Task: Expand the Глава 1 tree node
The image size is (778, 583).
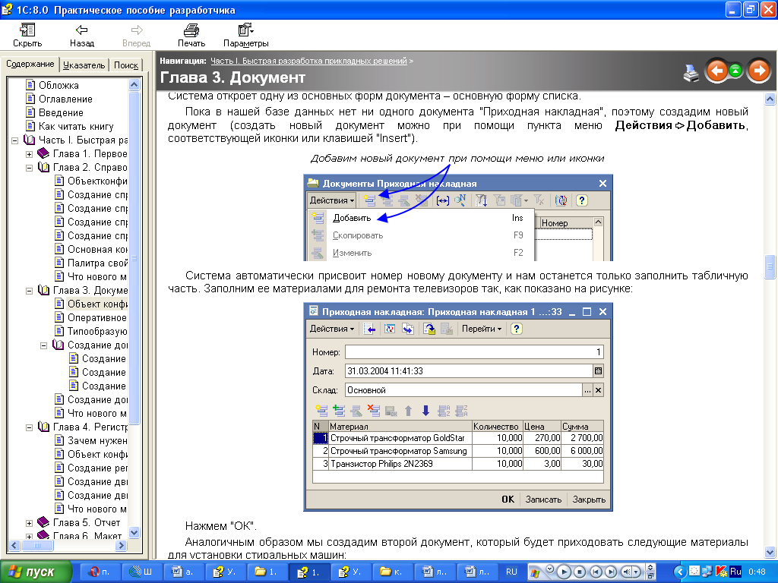Action: point(30,154)
